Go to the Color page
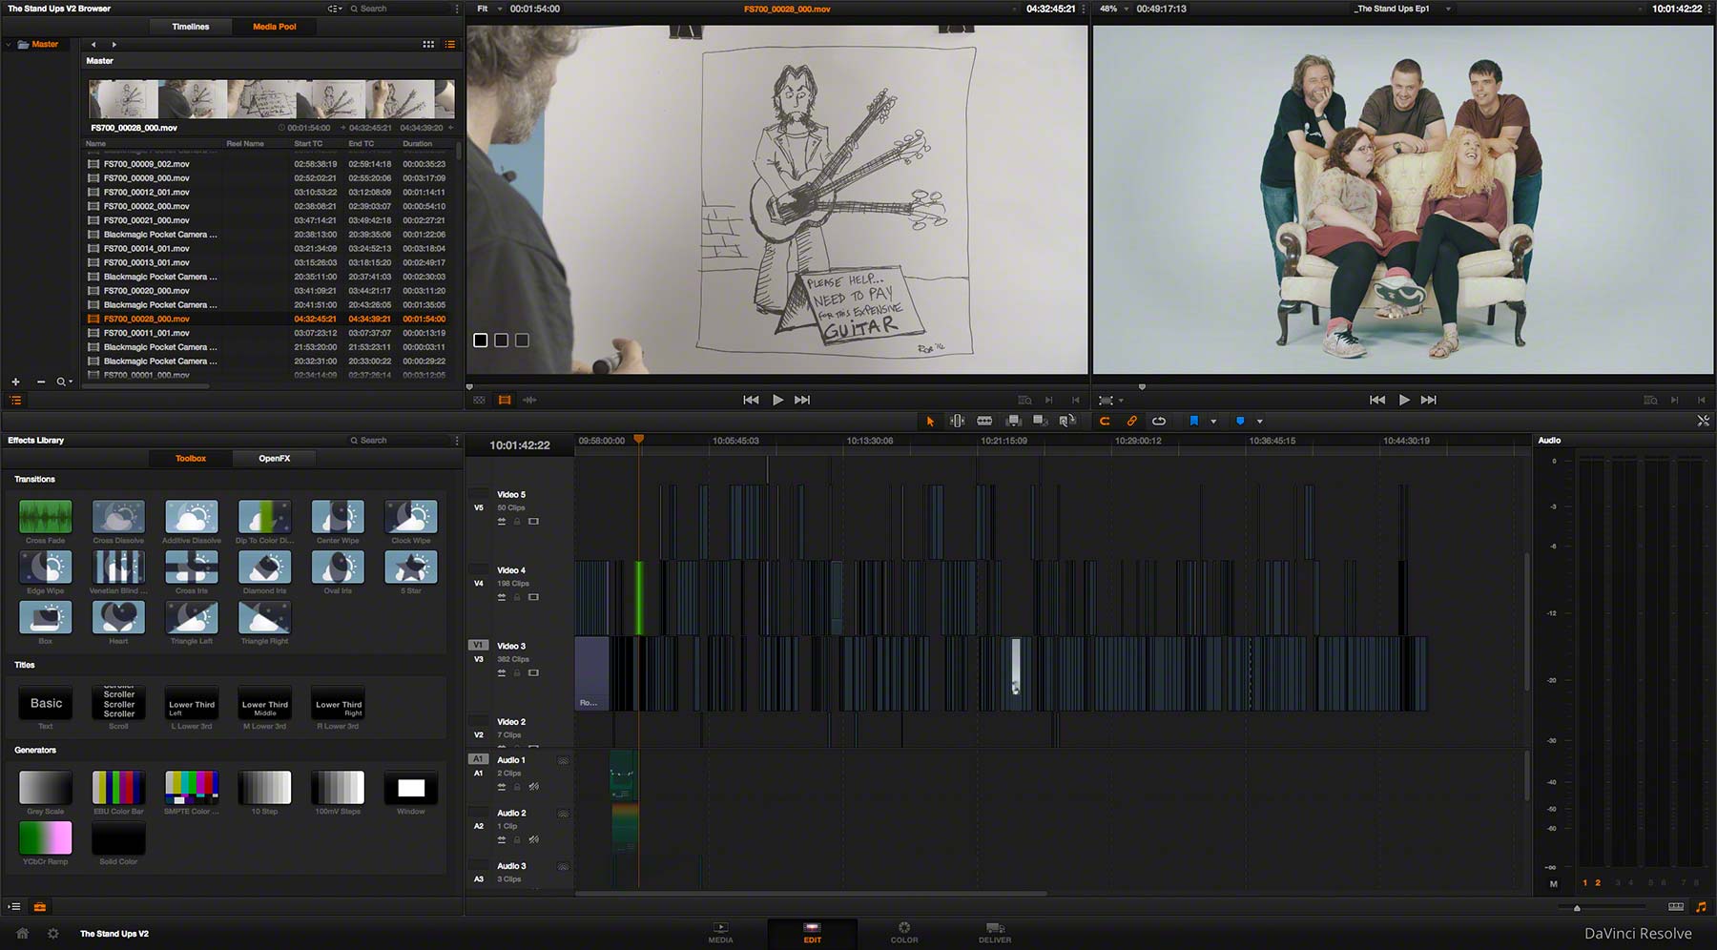Viewport: 1717px width, 950px height. pos(903,933)
